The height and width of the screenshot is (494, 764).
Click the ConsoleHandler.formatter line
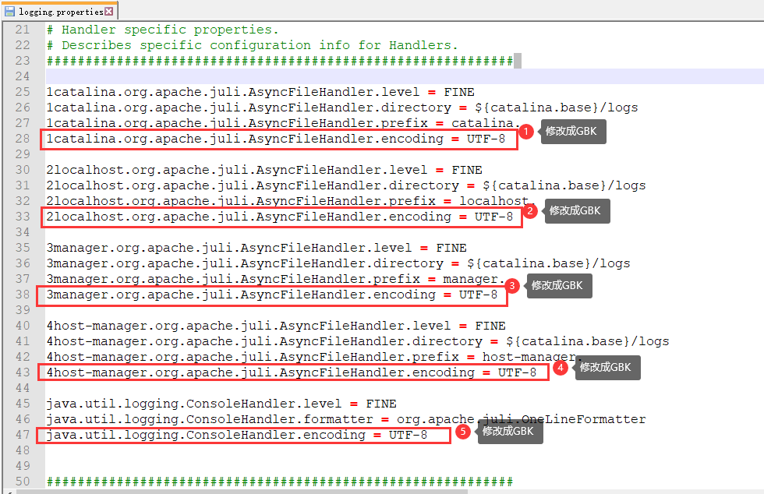tap(346, 419)
